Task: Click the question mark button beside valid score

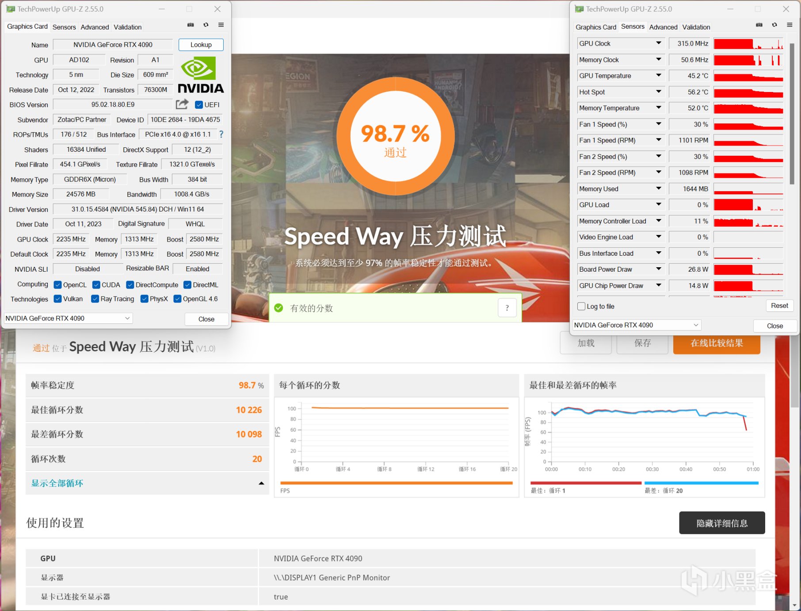Action: click(x=507, y=308)
